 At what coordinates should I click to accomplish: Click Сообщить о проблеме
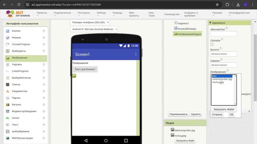[x=191, y=14]
